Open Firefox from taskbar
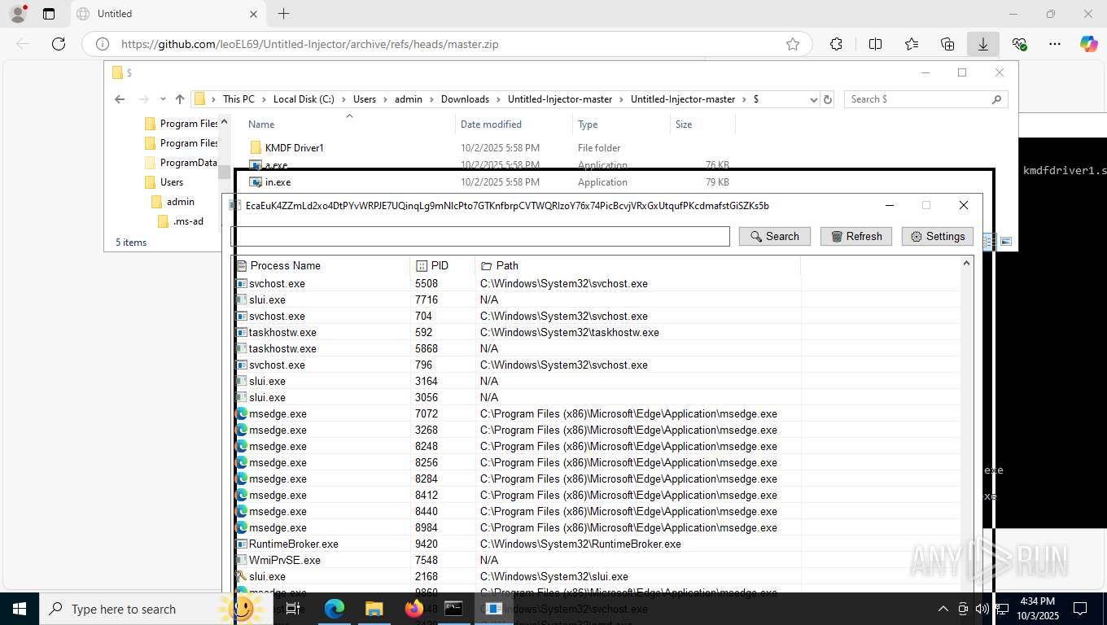Viewport: 1107px width, 625px height. [413, 609]
